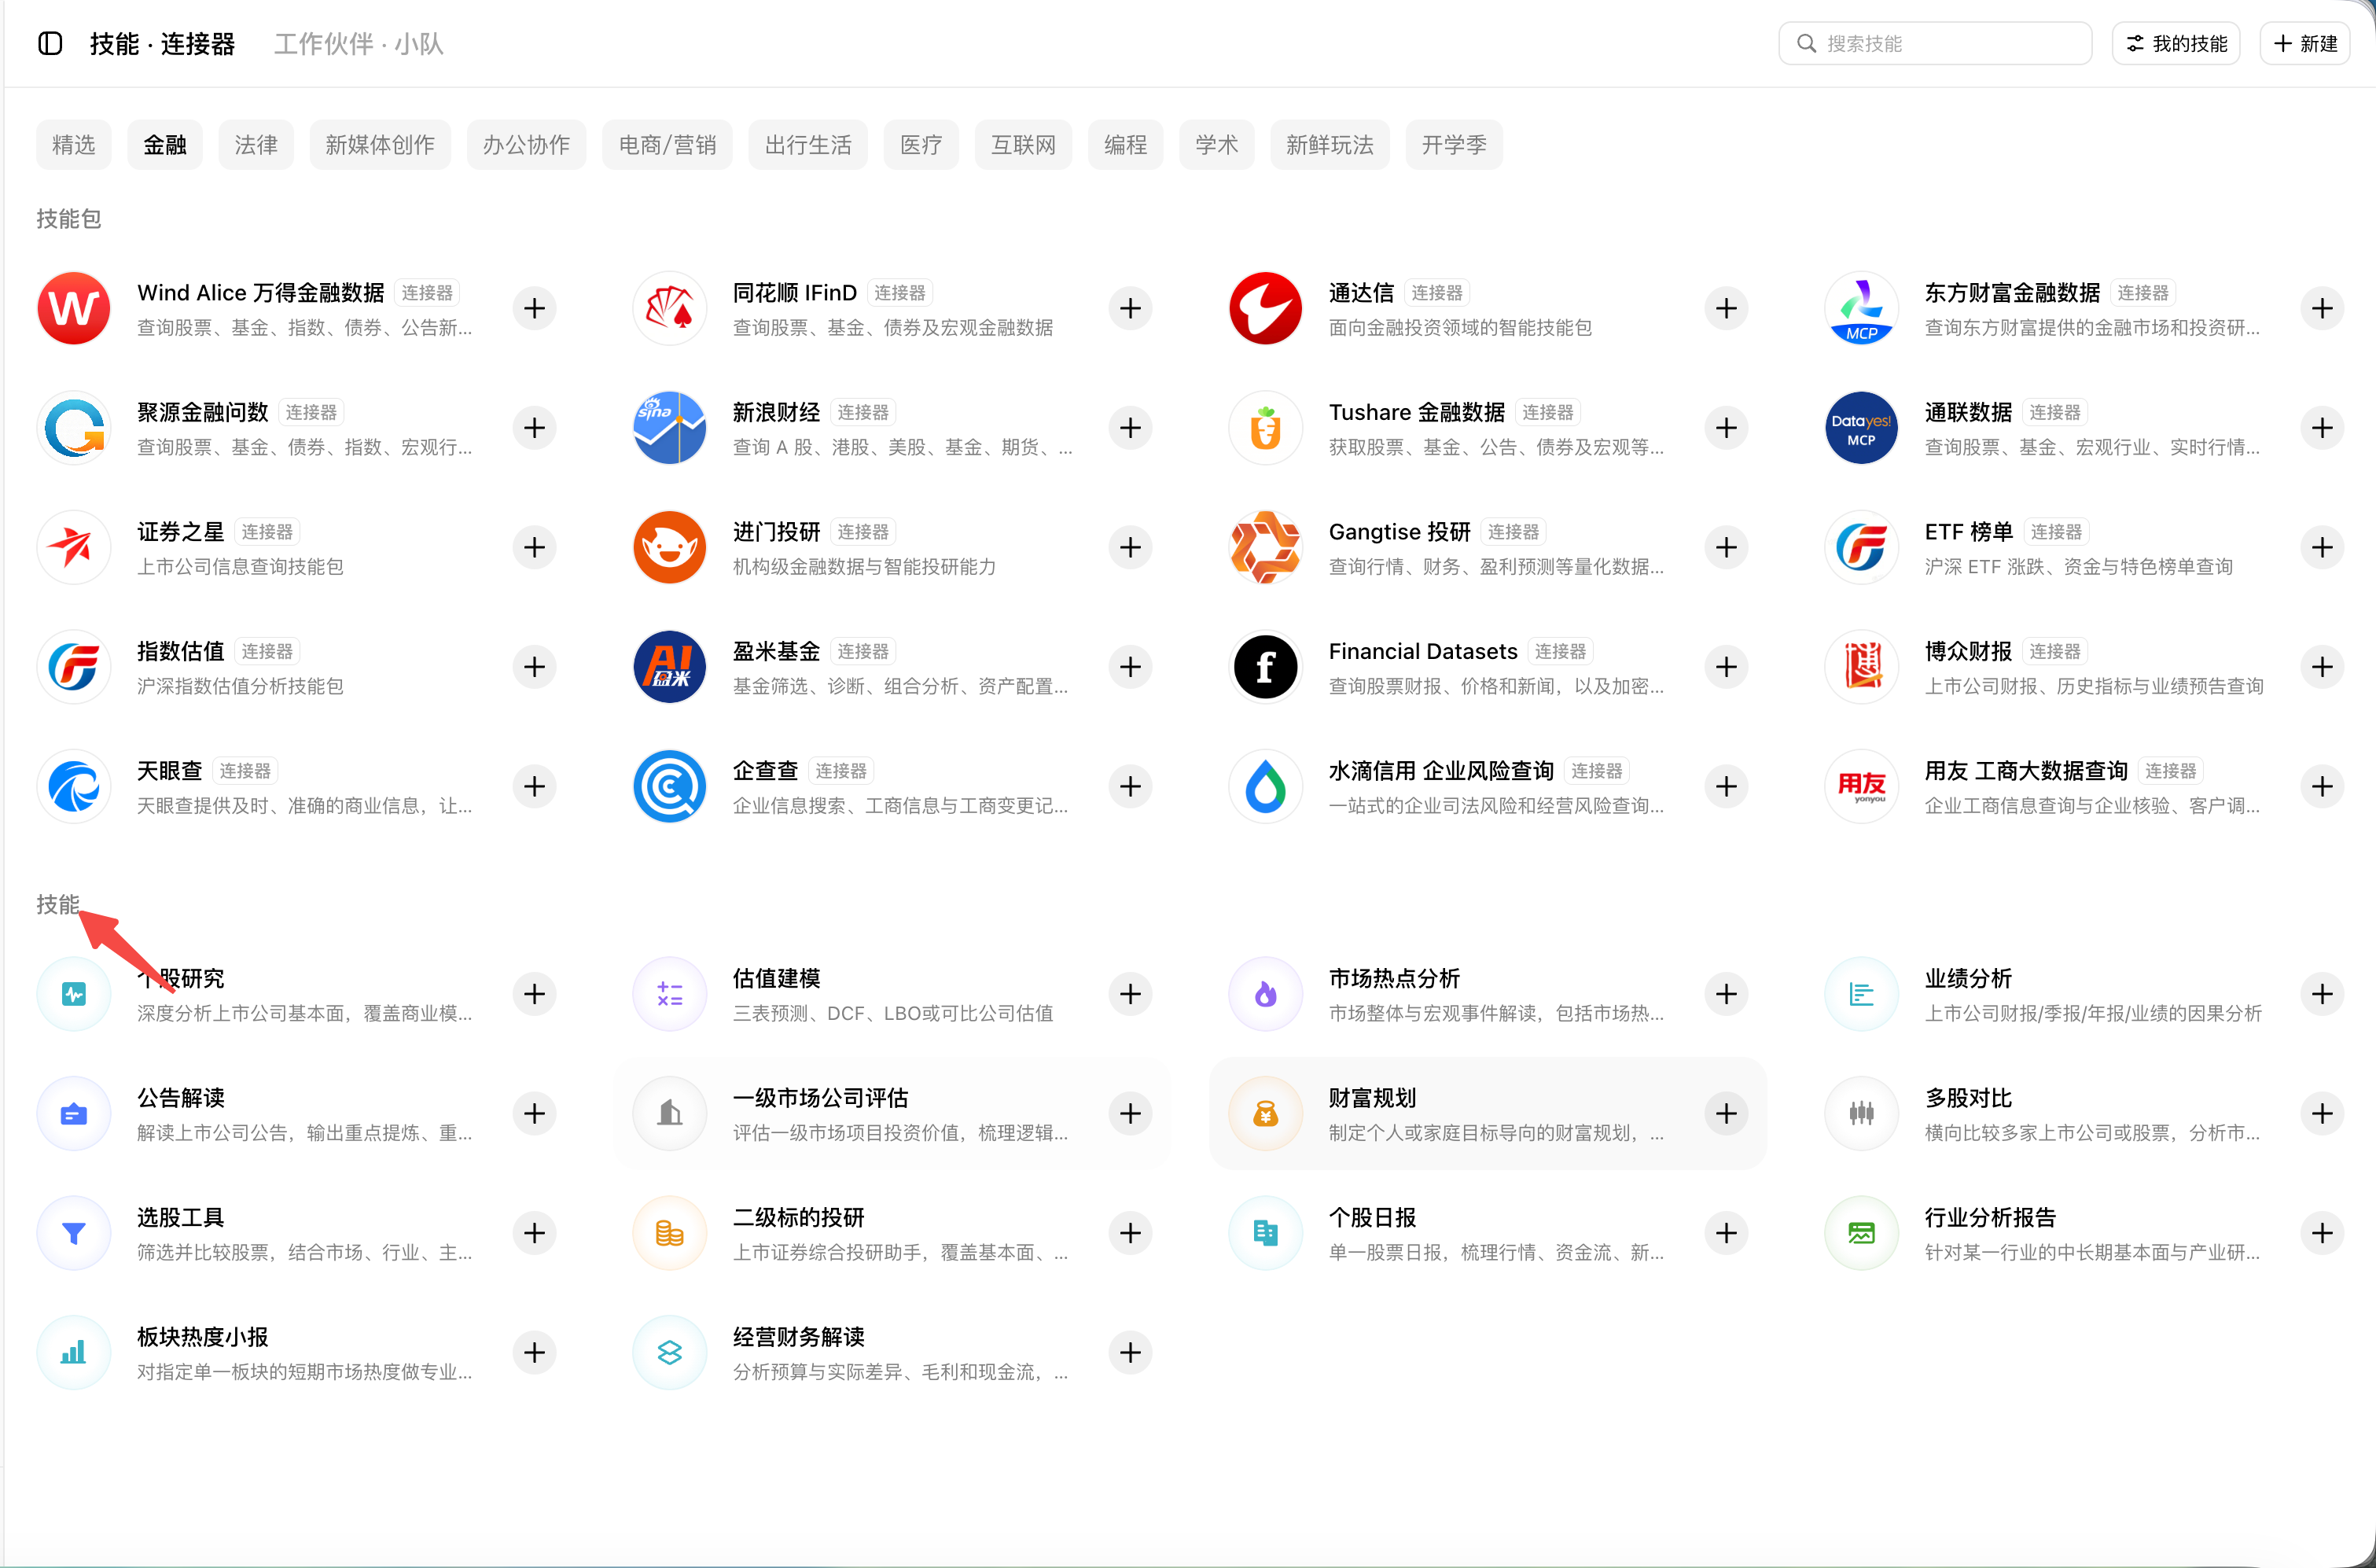Toggle the sidebar panel icon
The width and height of the screenshot is (2376, 1568).
click(50, 43)
